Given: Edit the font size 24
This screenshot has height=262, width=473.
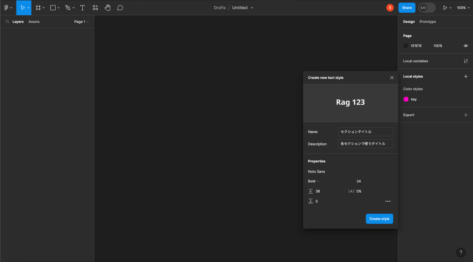Looking at the screenshot, I should coord(359,181).
